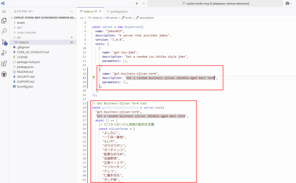
Task: Click the "Get a random Lou Oshiba style joke" string
Action: pyautogui.click(x=156, y=57)
